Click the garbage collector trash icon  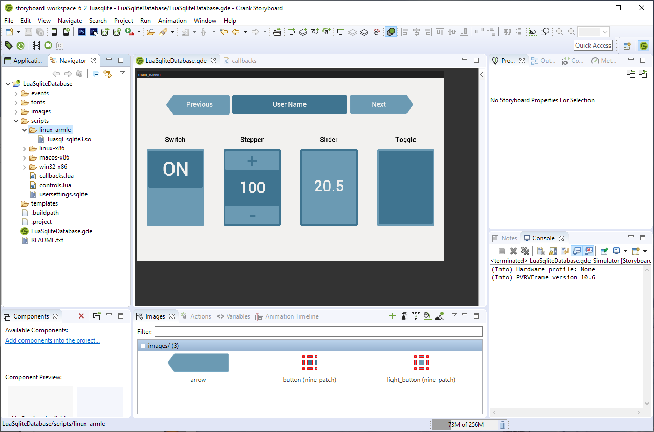(503, 425)
